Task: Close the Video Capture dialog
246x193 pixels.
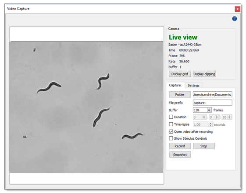Action: click(237, 9)
